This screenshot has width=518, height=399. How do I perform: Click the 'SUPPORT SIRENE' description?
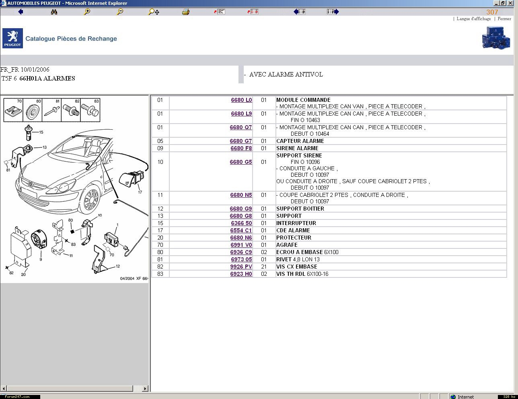click(x=299, y=155)
